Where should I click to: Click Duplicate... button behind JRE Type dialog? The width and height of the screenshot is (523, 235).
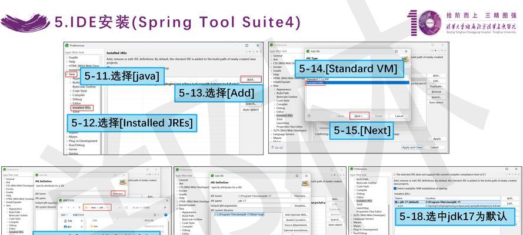(x=436, y=86)
